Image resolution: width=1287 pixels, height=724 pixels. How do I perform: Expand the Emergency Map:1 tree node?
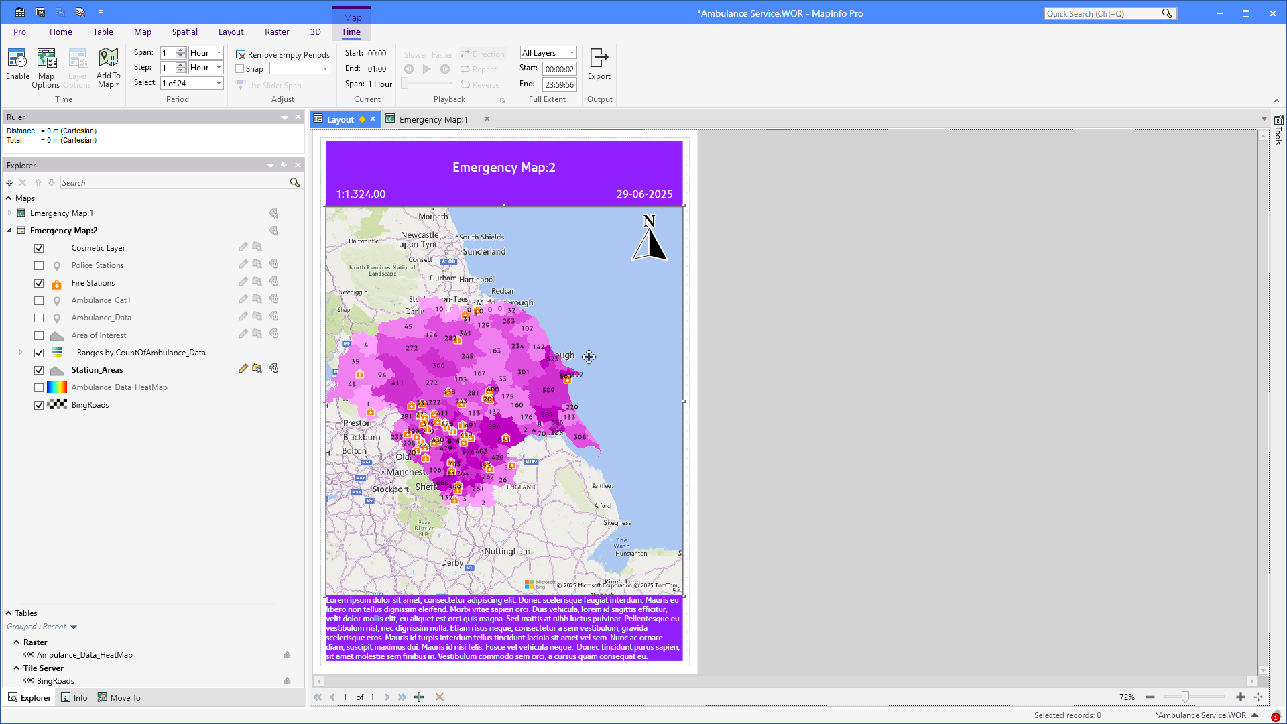(x=9, y=213)
